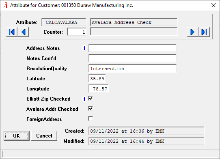Click the Notes Cont'd input field
The height and width of the screenshot is (159, 220).
133,58
